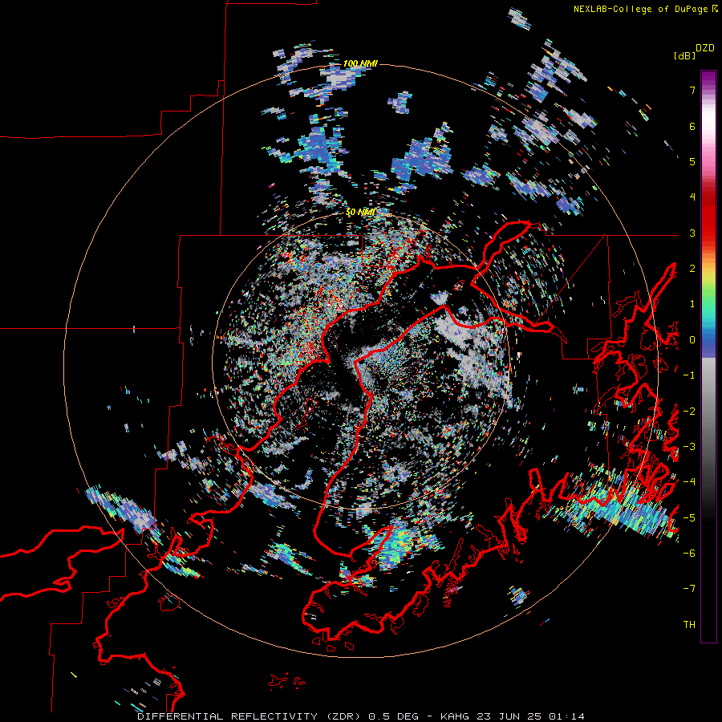Click the -6 dB scale label

pos(689,554)
